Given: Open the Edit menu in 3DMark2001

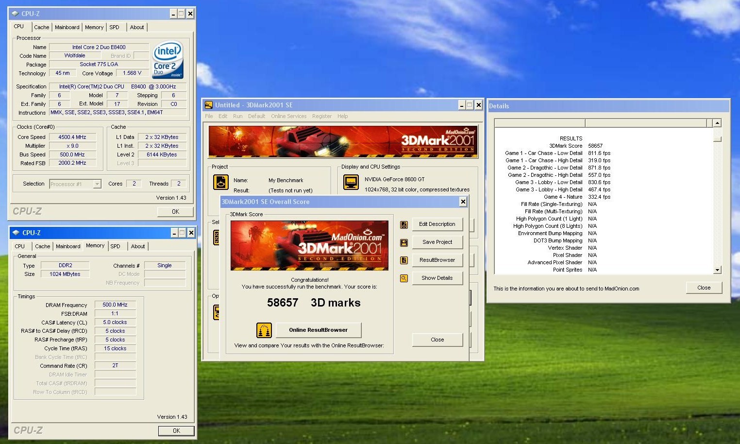Looking at the screenshot, I should (x=223, y=117).
